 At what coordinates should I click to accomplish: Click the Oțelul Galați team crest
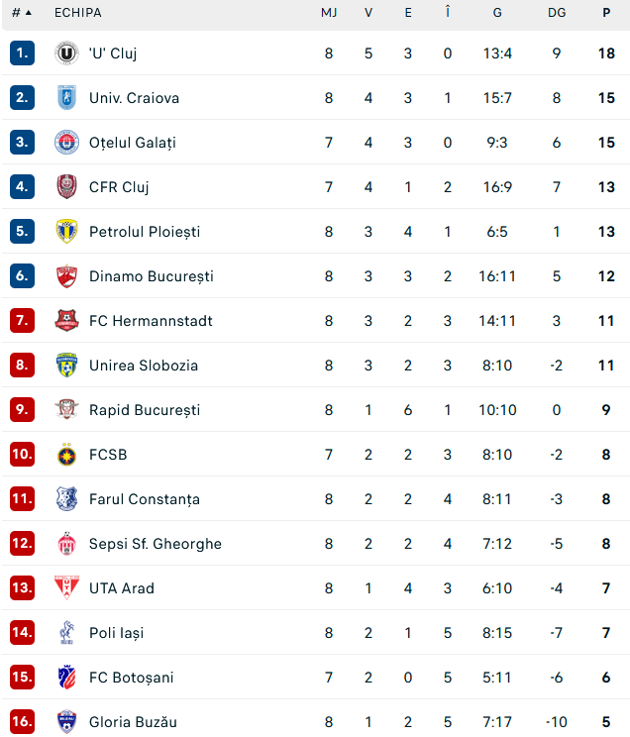click(66, 143)
